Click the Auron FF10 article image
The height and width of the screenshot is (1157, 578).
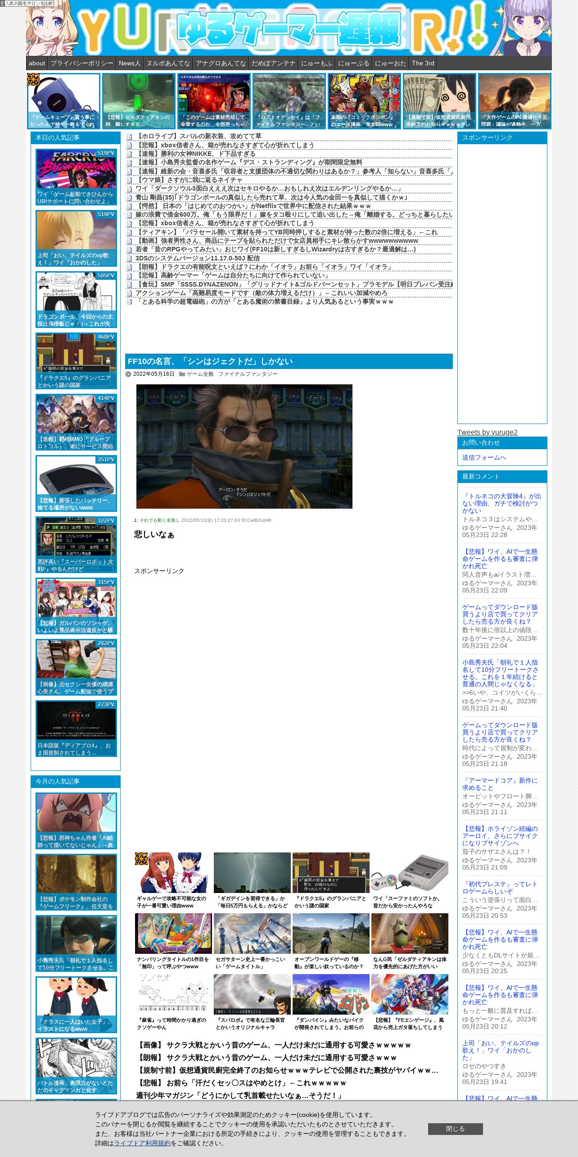(244, 446)
